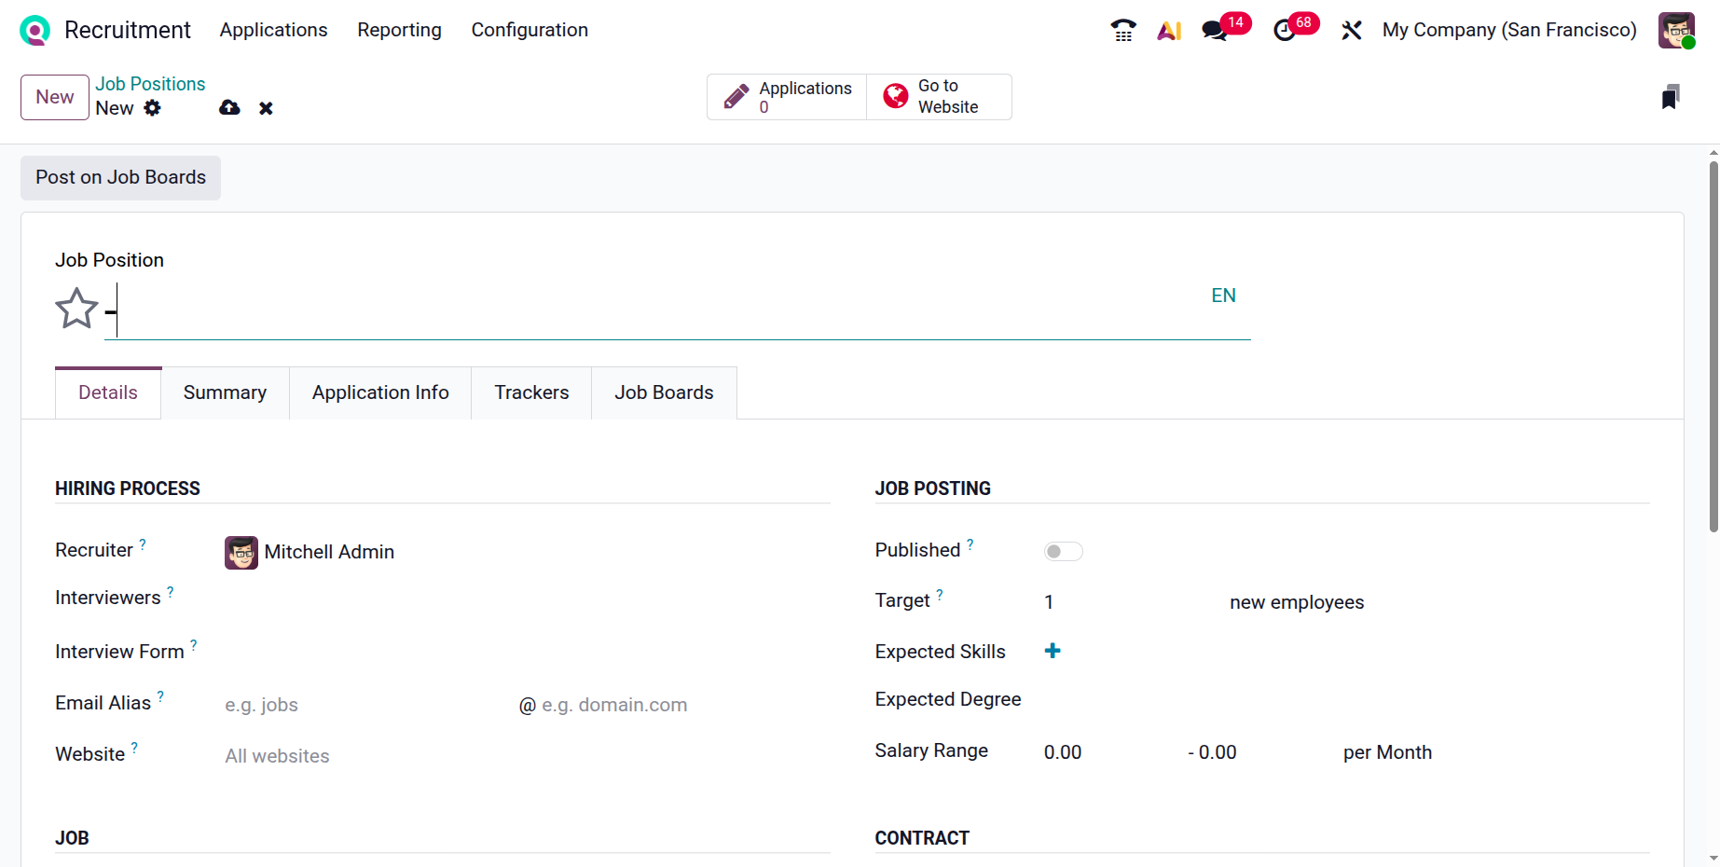This screenshot has height=867, width=1720.
Task: Click Post on Job Boards button
Action: 120,177
